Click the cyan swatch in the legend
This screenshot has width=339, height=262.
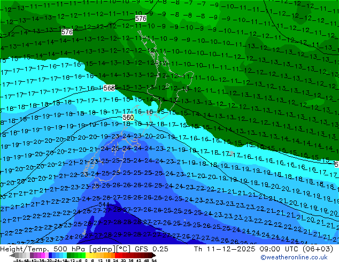tap(65, 255)
